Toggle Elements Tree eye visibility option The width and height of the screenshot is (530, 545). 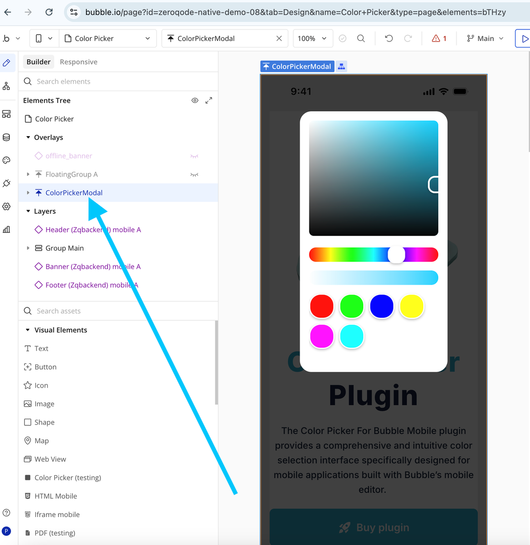click(195, 100)
